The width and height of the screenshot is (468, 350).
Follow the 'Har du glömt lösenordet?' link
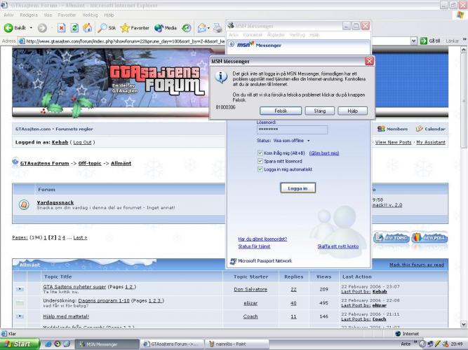click(x=262, y=239)
